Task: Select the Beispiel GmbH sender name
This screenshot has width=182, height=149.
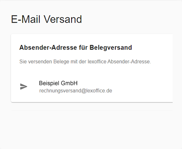Action: coord(58,83)
